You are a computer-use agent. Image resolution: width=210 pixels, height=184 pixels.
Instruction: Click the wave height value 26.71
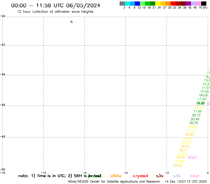tap(184, 150)
